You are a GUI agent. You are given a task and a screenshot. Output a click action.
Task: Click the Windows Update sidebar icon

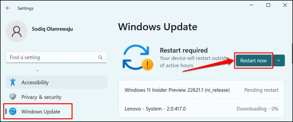[13, 112]
